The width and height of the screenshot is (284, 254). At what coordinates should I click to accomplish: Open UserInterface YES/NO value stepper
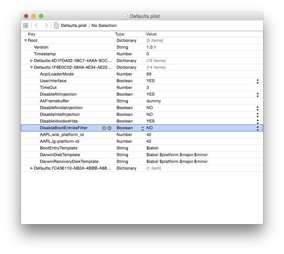257,81
